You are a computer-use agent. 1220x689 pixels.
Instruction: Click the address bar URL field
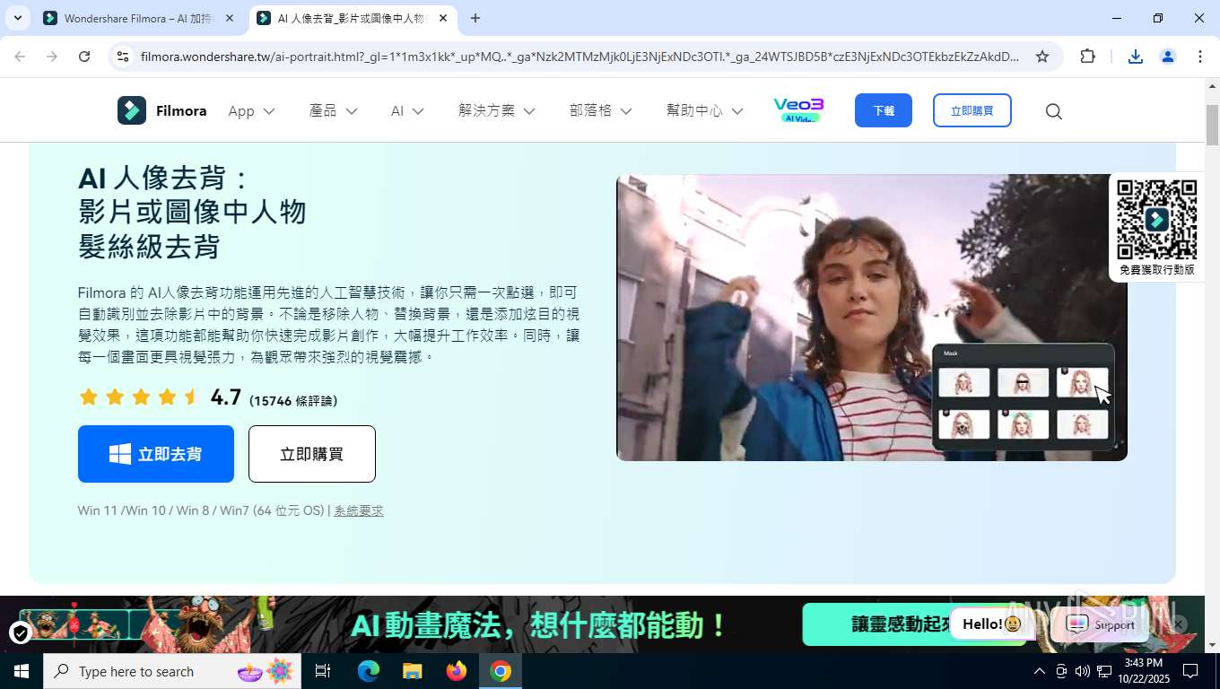[x=579, y=57]
